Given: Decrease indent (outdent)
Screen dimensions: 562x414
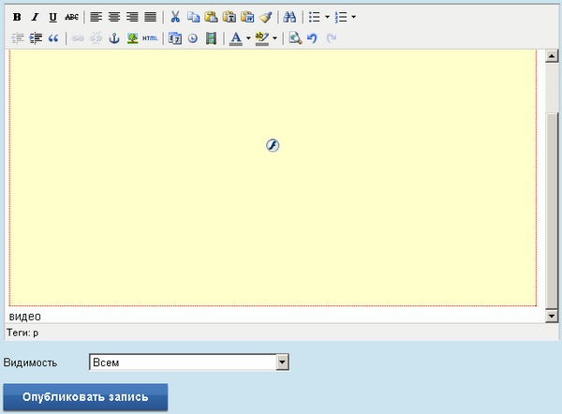Looking at the screenshot, I should tap(18, 38).
